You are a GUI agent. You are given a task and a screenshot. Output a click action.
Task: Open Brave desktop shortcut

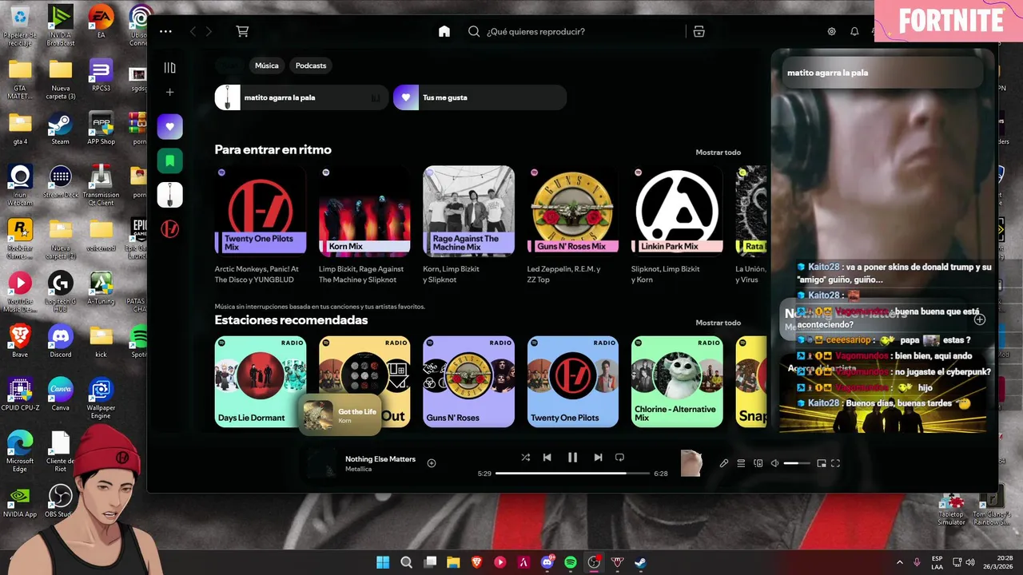20,342
